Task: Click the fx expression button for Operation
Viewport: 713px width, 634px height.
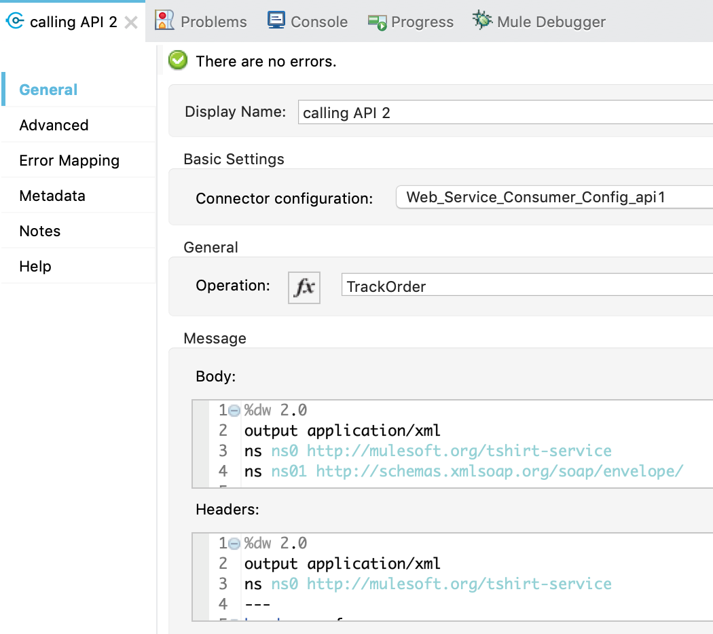Action: (304, 287)
